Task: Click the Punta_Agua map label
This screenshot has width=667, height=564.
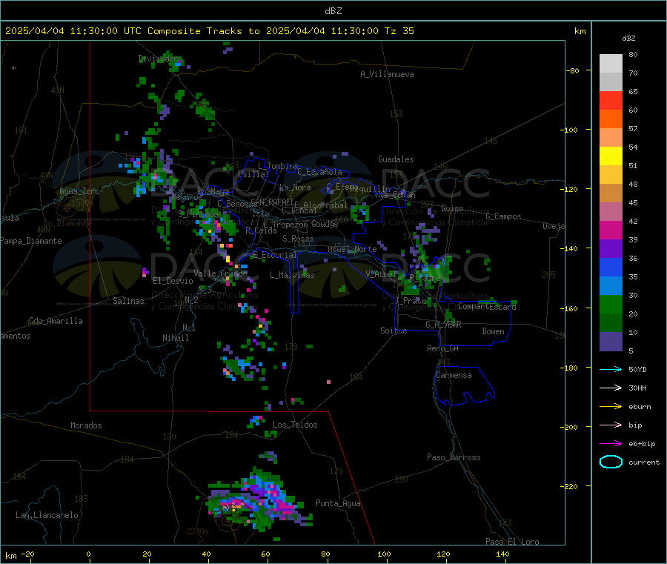Action: tap(338, 504)
